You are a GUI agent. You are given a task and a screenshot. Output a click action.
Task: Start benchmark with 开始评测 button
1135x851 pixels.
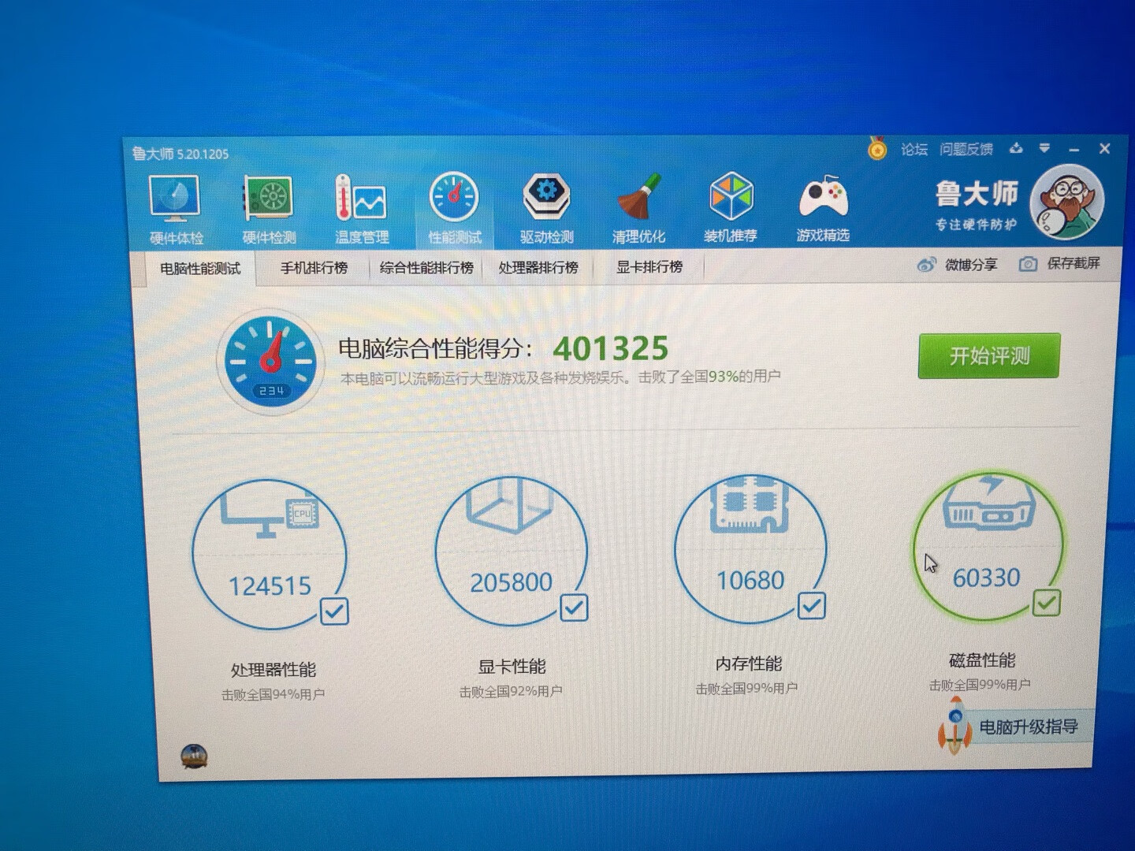(x=988, y=355)
